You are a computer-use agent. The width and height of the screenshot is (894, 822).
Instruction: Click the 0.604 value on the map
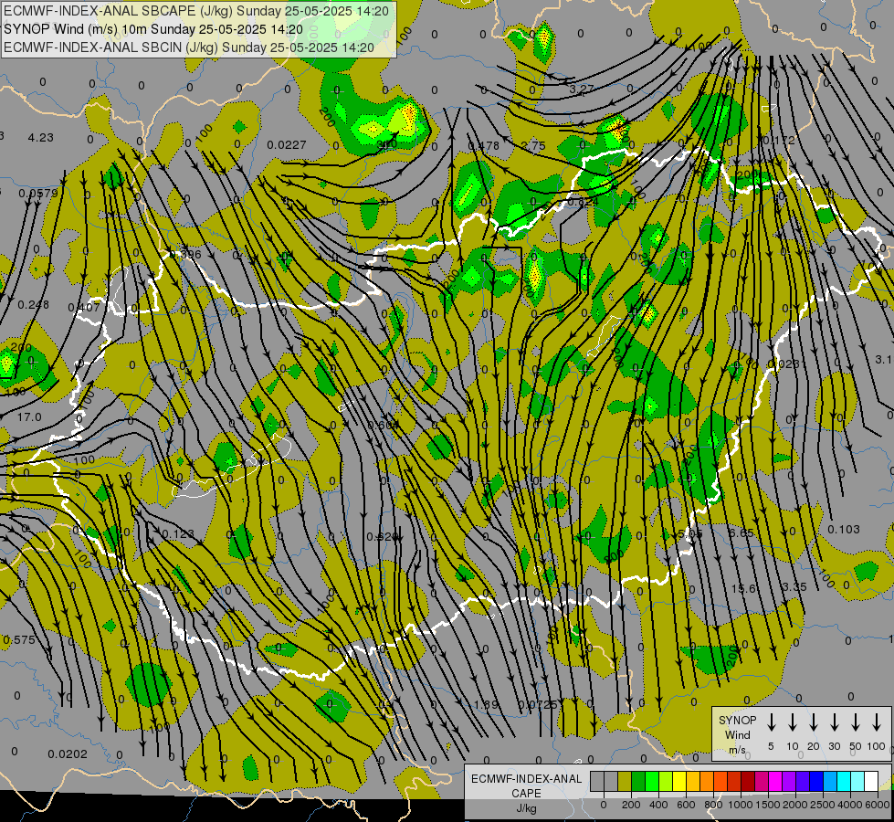point(384,425)
